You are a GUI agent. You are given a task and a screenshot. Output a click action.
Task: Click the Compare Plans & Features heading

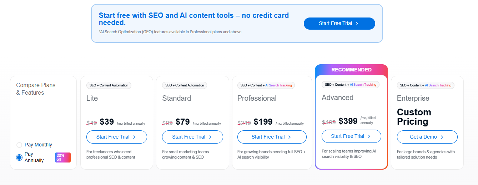[x=36, y=89]
